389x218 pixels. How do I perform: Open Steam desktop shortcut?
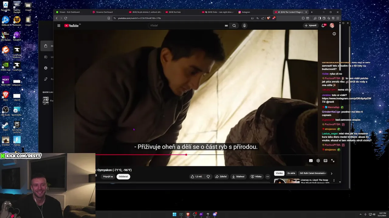(x=5, y=126)
